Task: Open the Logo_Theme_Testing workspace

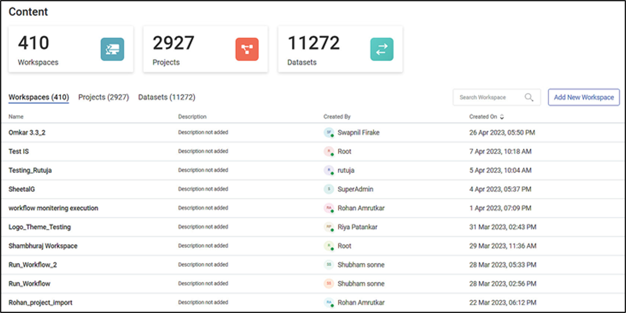Action: point(39,227)
